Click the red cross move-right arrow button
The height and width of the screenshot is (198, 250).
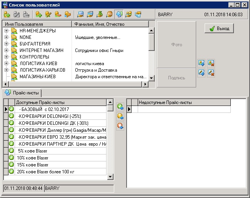[120, 126]
